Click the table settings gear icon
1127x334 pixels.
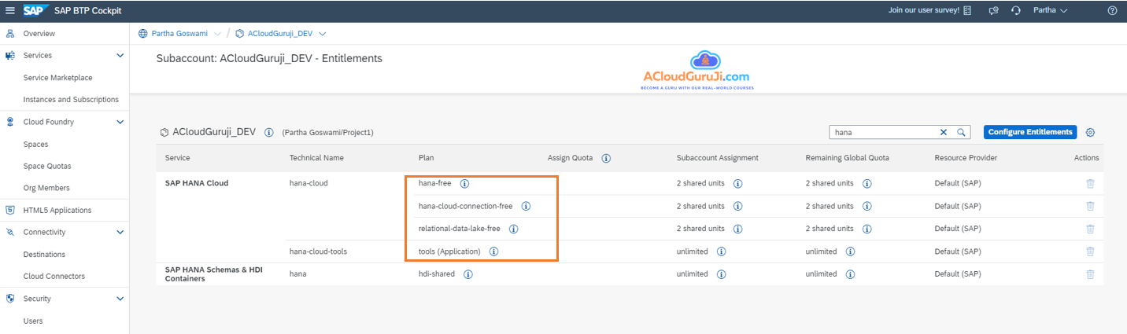(x=1090, y=133)
